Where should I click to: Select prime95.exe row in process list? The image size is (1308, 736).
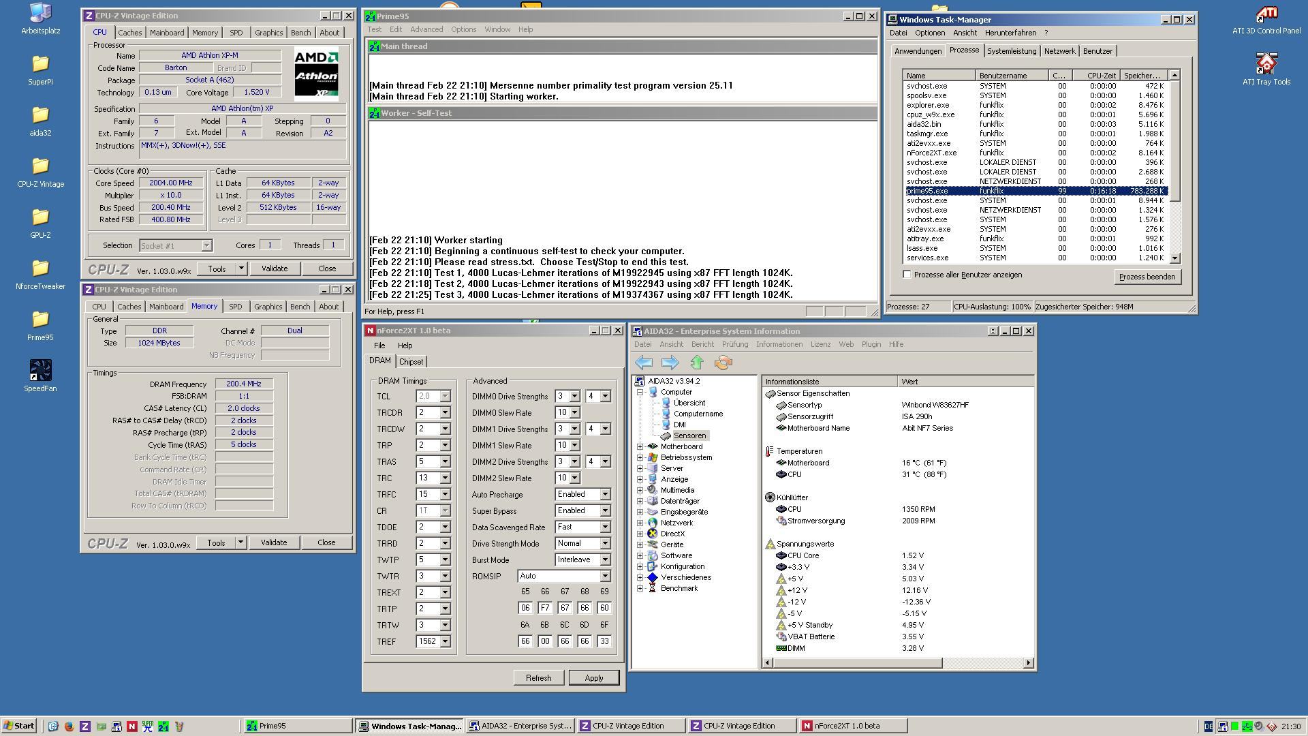pyautogui.click(x=1036, y=191)
